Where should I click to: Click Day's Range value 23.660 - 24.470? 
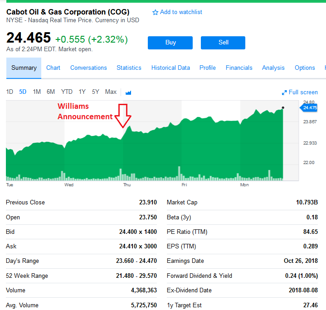(136, 261)
